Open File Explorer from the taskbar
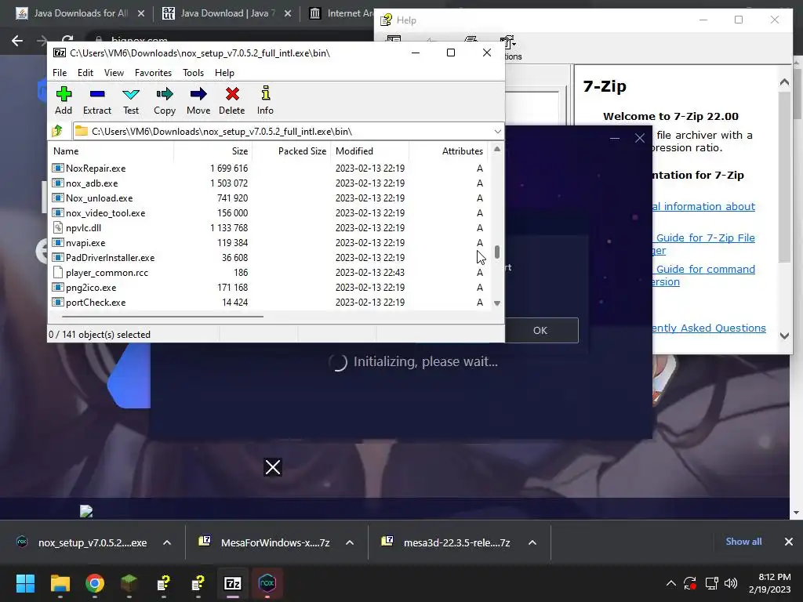This screenshot has height=602, width=803. click(60, 583)
